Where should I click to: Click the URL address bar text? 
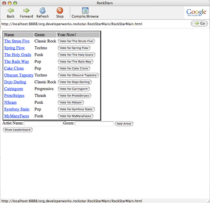(x=72, y=24)
